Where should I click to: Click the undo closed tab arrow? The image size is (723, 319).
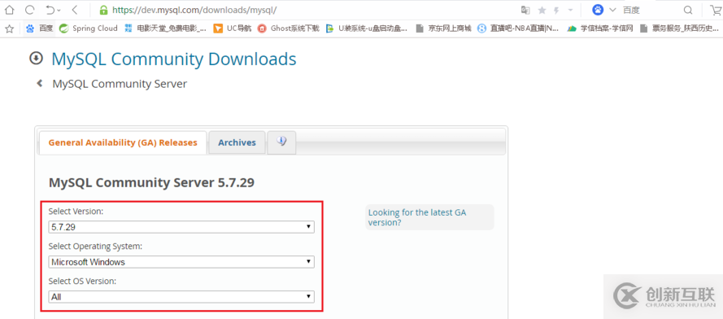(50, 10)
